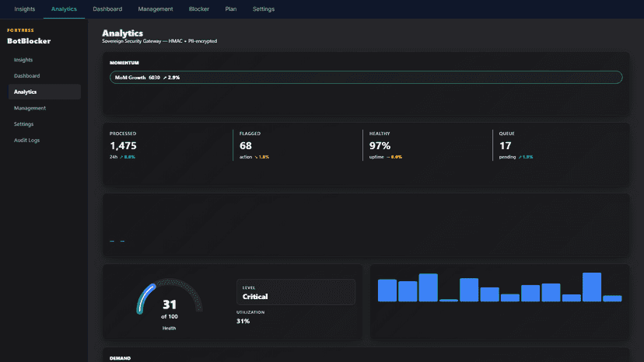
Task: Click the Processed value 1,475
Action: 123,146
